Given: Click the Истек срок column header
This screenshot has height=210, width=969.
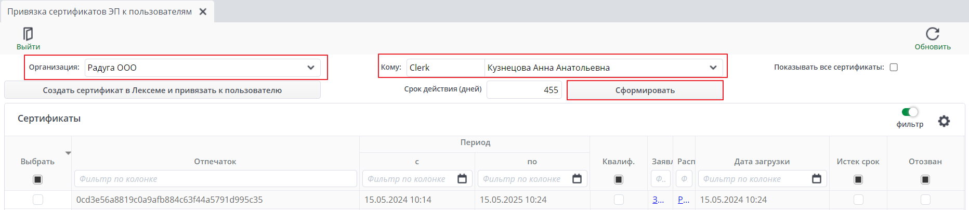Looking at the screenshot, I should coord(858,162).
